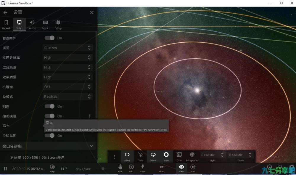296x175 pixels.
Task: Toggle the 位移贴图 switch
Action: pos(49,136)
